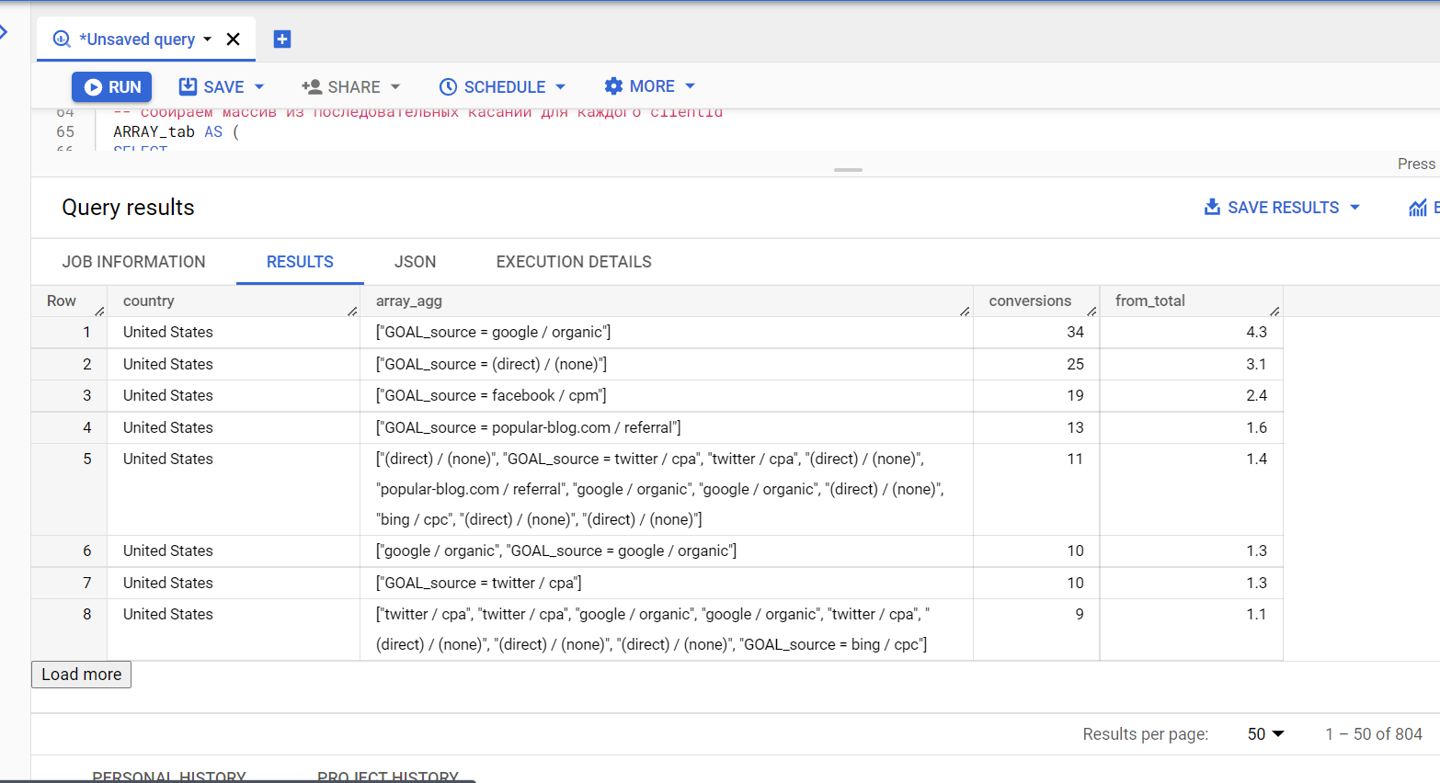Click the United States cell in row 7
Viewport: 1440px width, 783px height.
pos(234,583)
